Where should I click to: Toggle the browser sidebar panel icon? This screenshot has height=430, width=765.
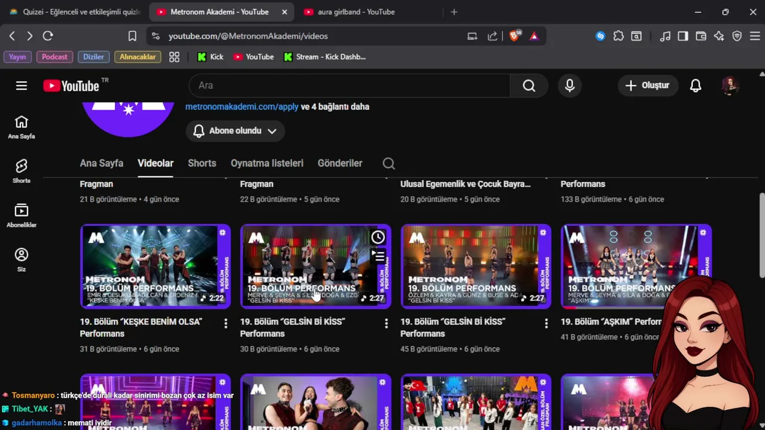pyautogui.click(x=683, y=36)
